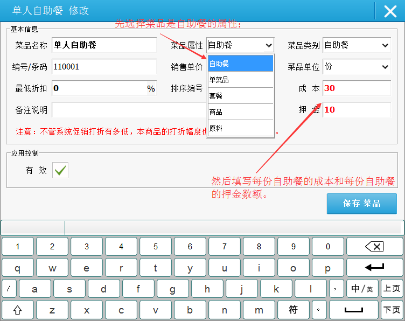Click the 保存 菜品 button

(x=361, y=204)
